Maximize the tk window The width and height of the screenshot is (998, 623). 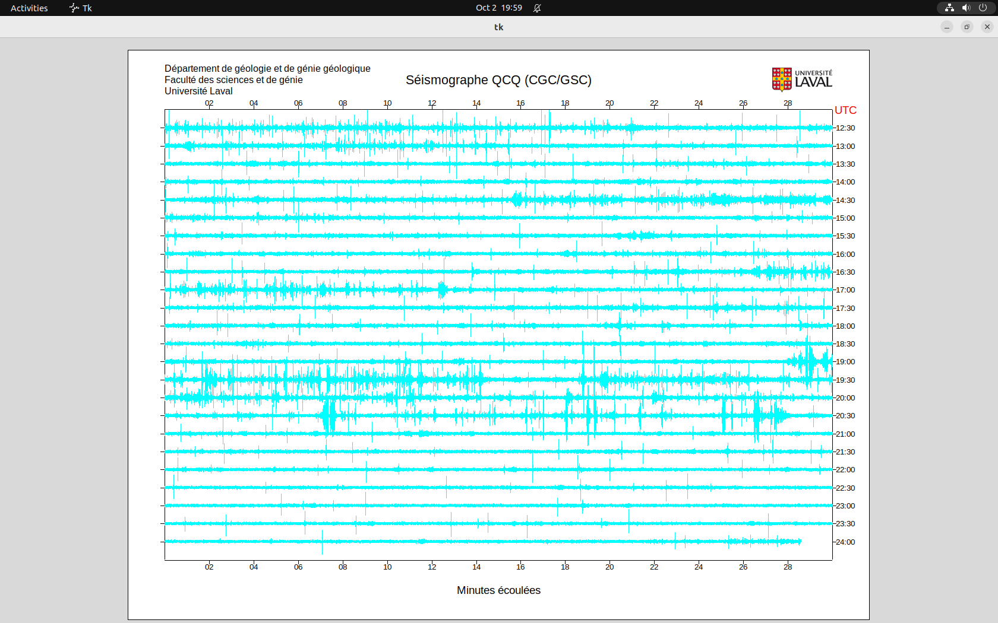click(967, 27)
